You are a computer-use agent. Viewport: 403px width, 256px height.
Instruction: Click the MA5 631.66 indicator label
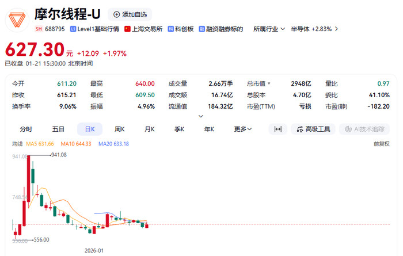pyautogui.click(x=40, y=144)
